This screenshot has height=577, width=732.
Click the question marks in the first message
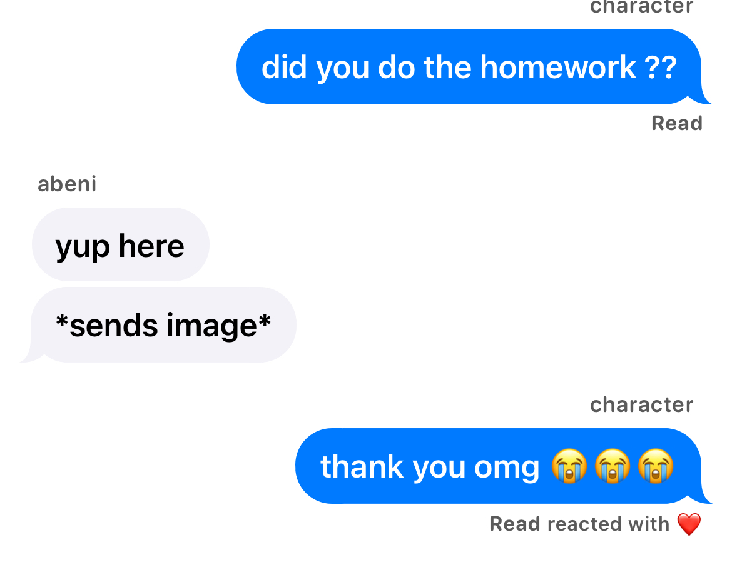pos(661,68)
